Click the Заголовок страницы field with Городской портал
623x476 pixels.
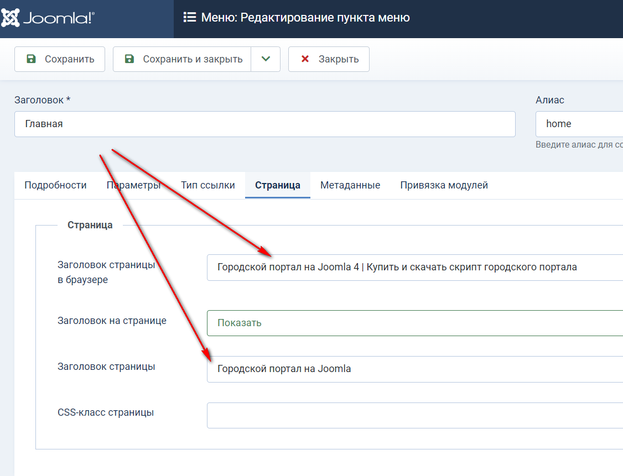[x=414, y=369]
